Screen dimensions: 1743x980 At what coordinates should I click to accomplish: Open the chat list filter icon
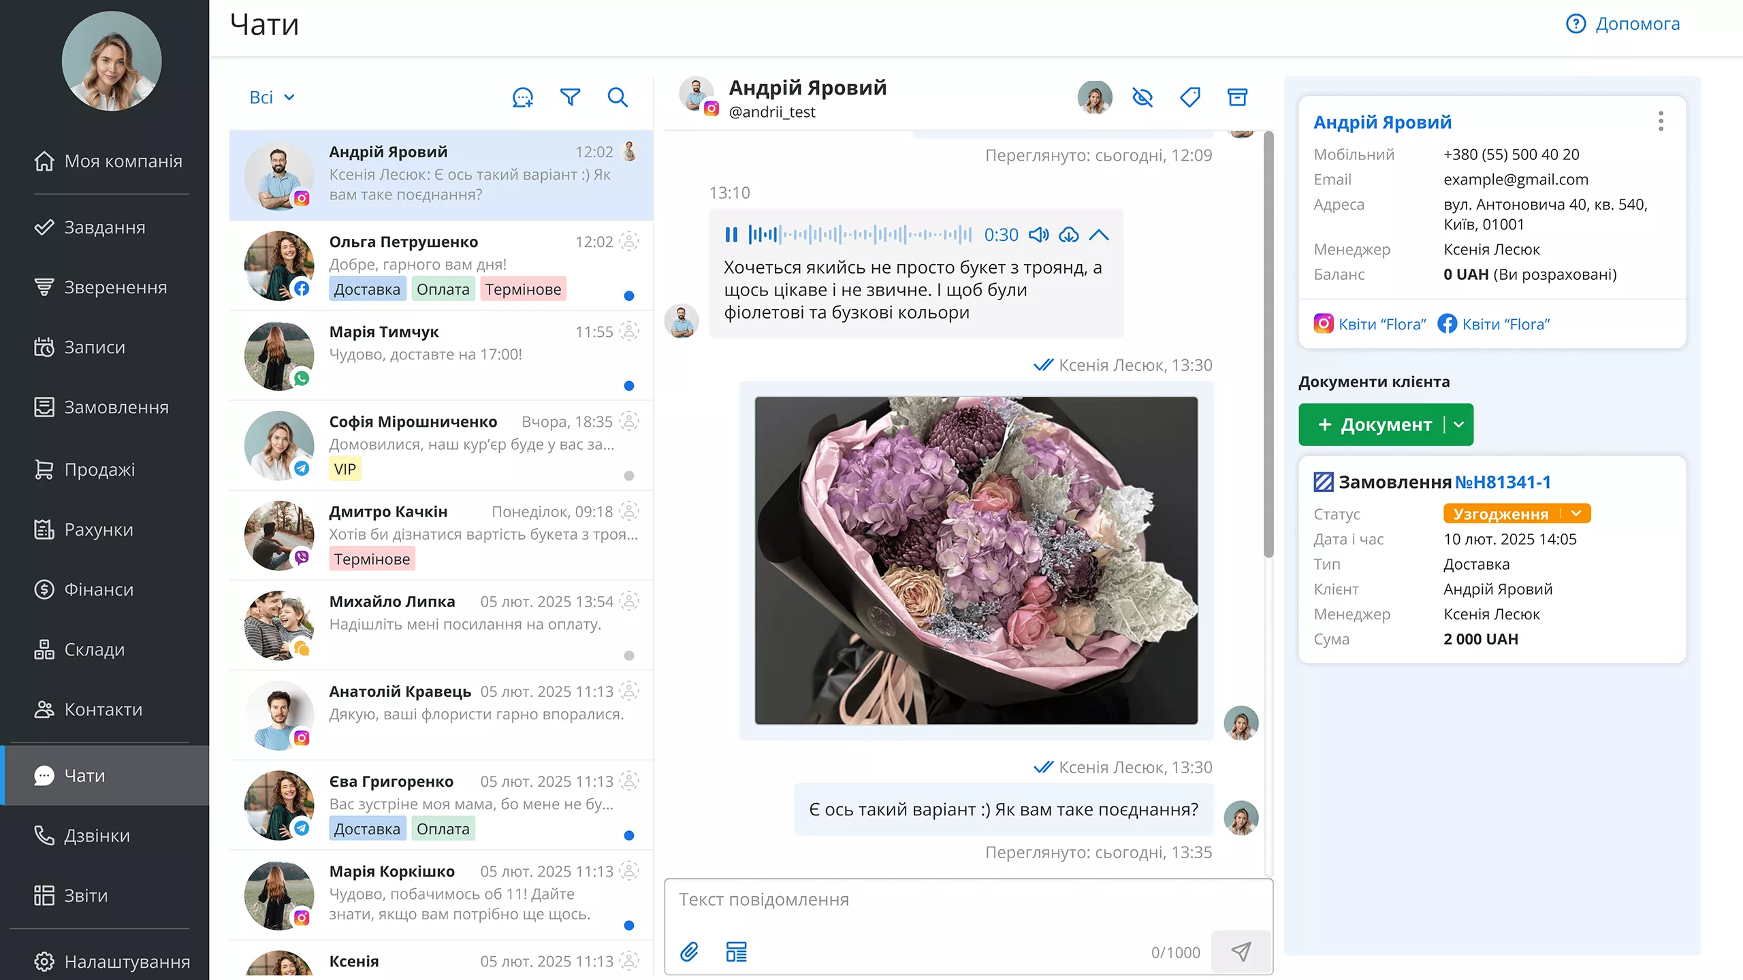571,97
